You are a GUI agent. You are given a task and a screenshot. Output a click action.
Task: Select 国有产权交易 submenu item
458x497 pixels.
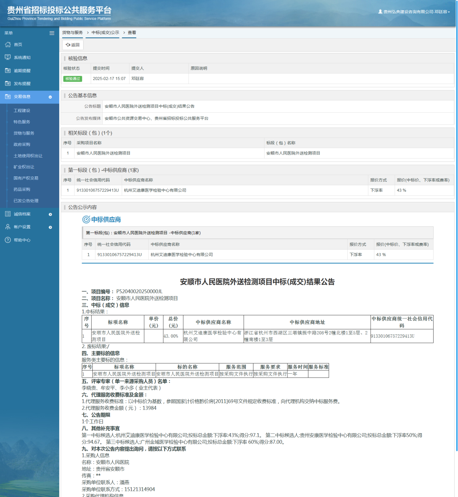[x=26, y=178]
